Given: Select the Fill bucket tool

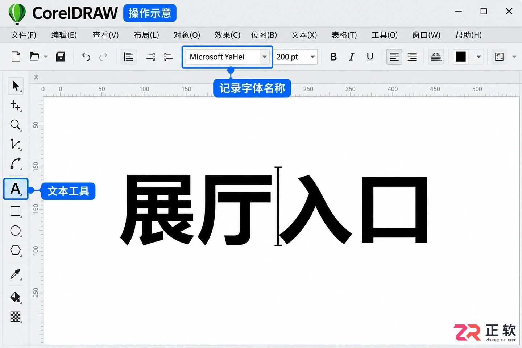Looking at the screenshot, I should pyautogui.click(x=16, y=297).
